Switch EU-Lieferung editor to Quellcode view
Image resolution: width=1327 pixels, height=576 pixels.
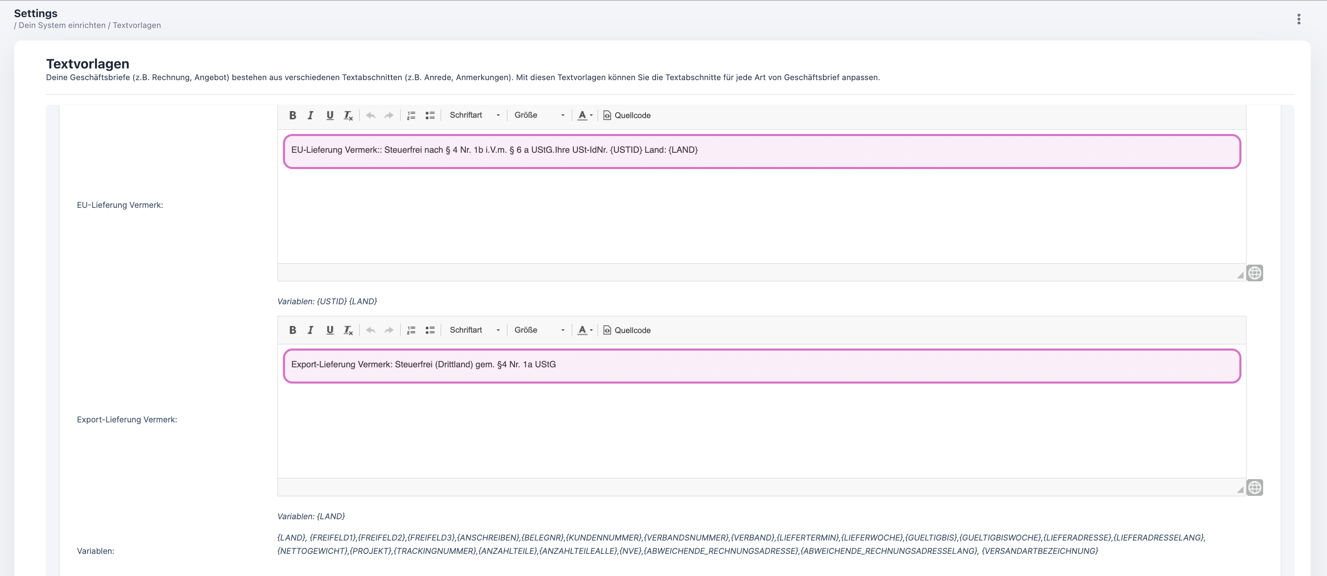point(627,115)
